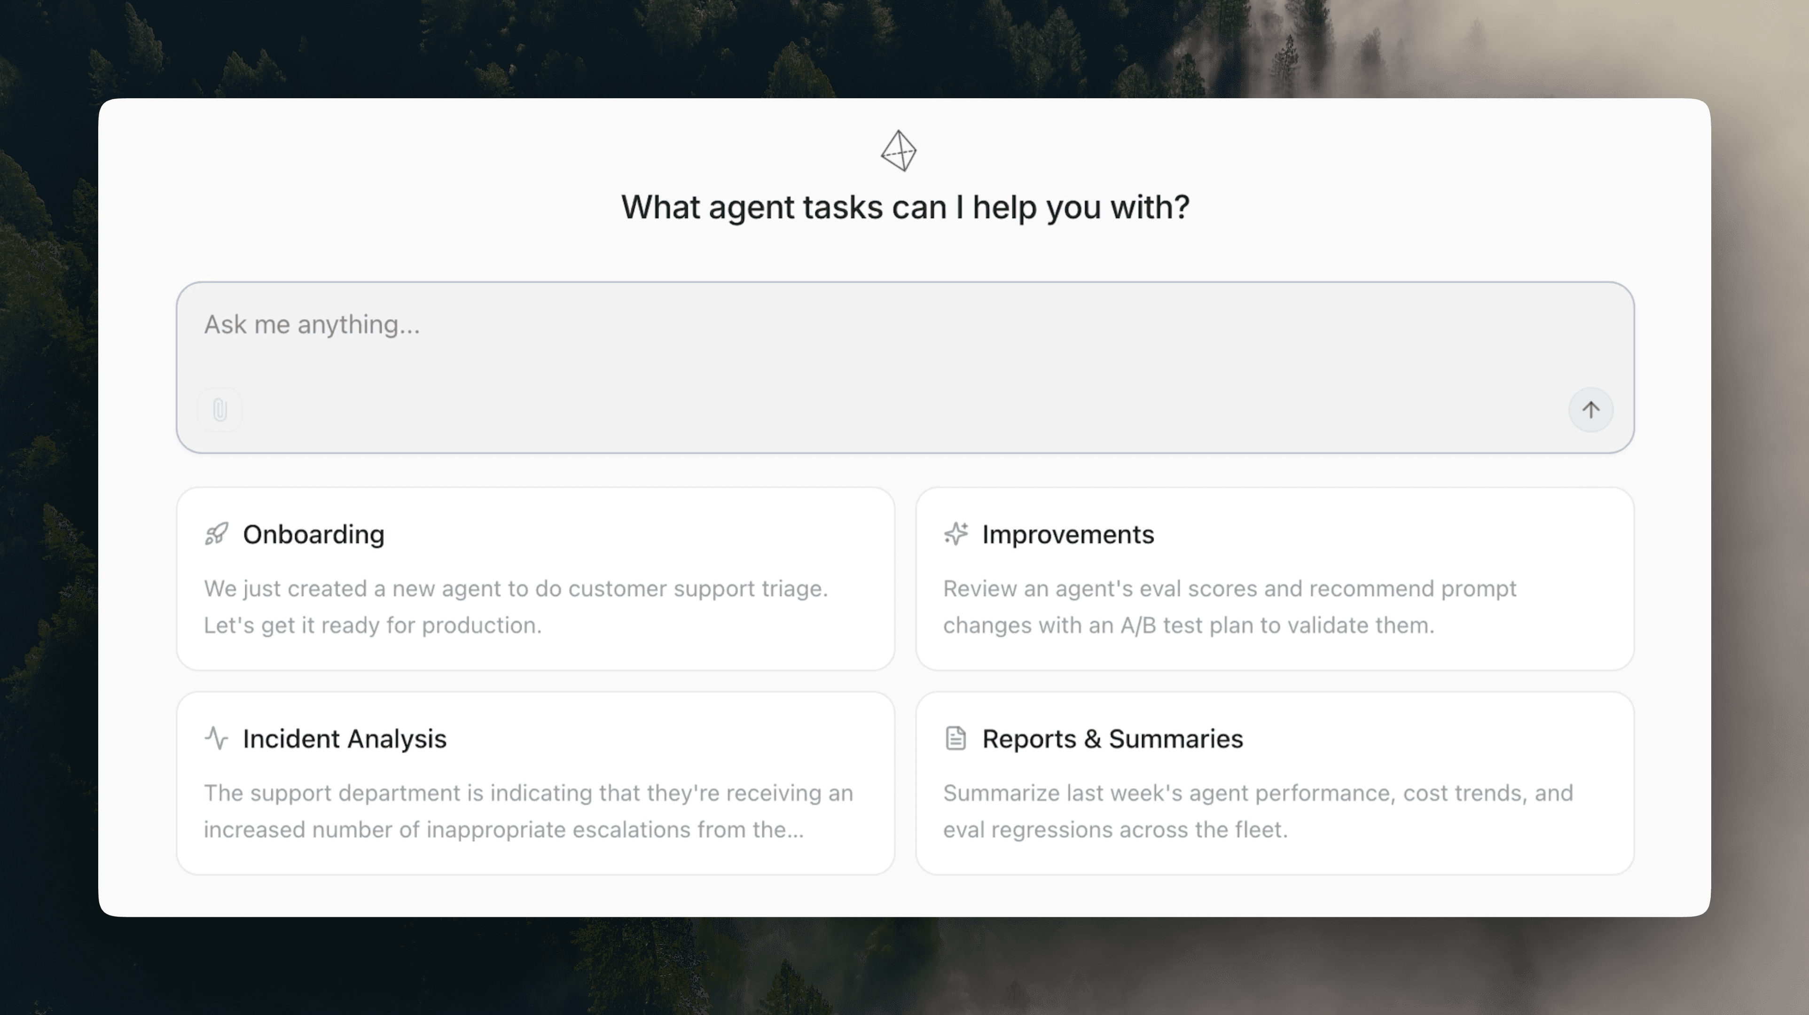Click the diamond logo above the heading
The image size is (1809, 1015).
click(898, 151)
